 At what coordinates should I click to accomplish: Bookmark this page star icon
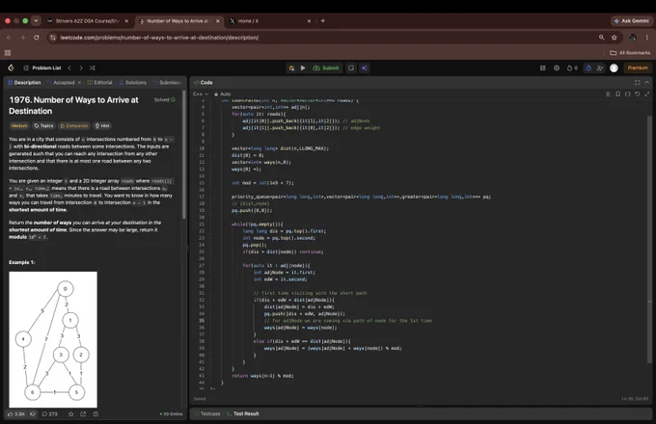click(x=614, y=38)
